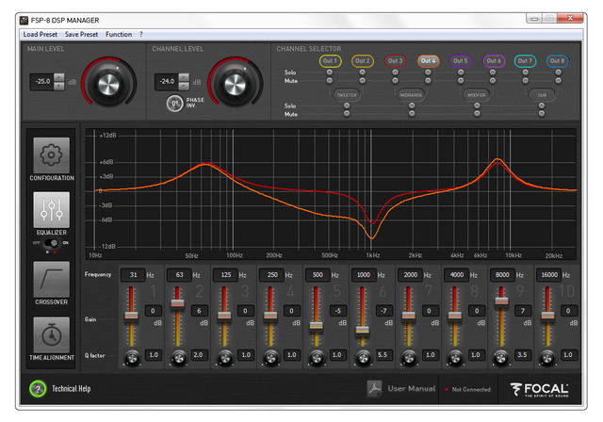Open the Time Alignment panel
Screen dimensions: 603x422
(x=52, y=336)
